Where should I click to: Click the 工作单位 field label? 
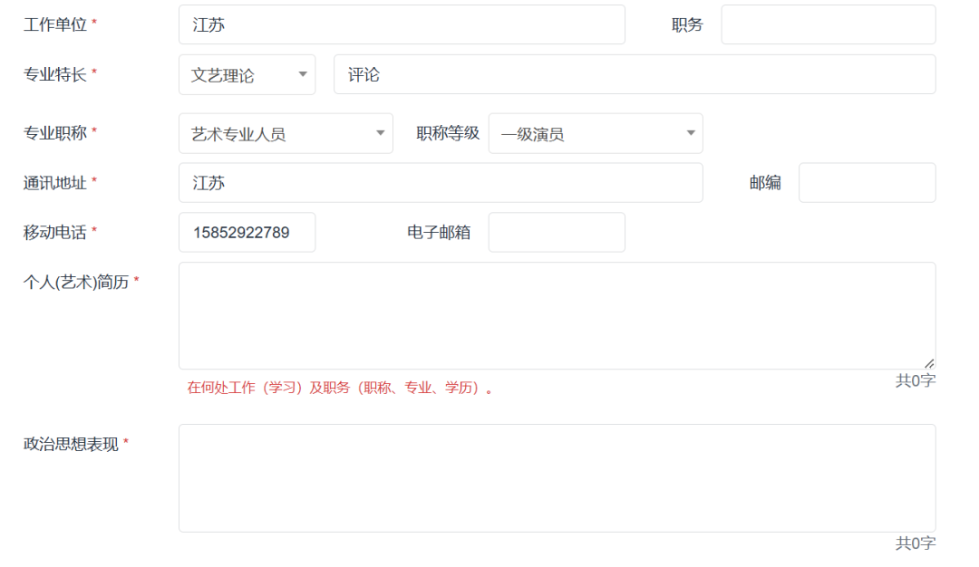click(55, 25)
